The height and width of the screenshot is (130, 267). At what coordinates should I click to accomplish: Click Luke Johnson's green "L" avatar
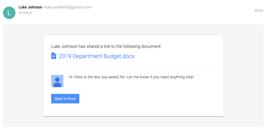pyautogui.click(x=9, y=13)
